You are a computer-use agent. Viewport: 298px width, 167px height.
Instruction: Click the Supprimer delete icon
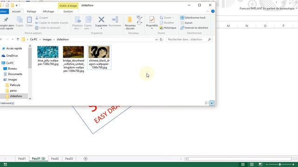pyautogui.click(x=102, y=19)
